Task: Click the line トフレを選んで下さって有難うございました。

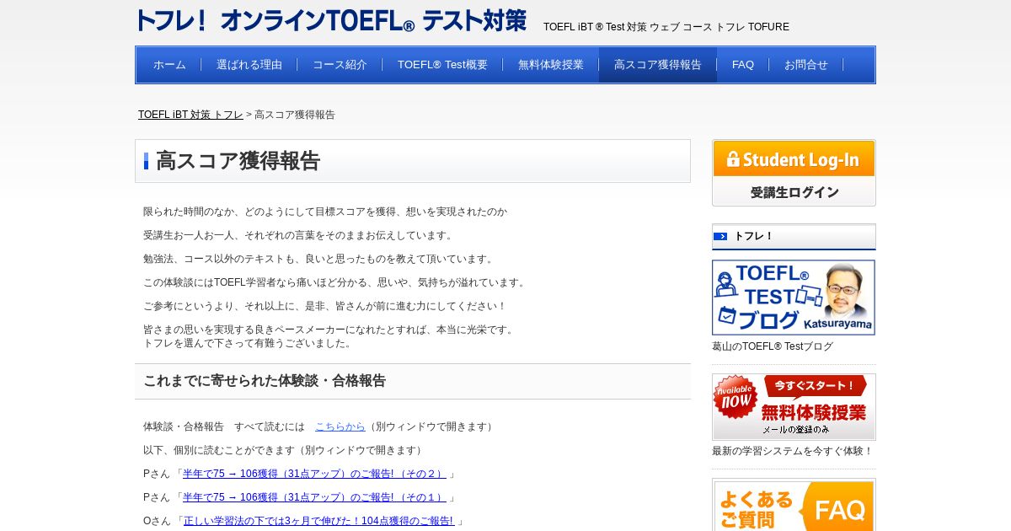Action: click(248, 343)
